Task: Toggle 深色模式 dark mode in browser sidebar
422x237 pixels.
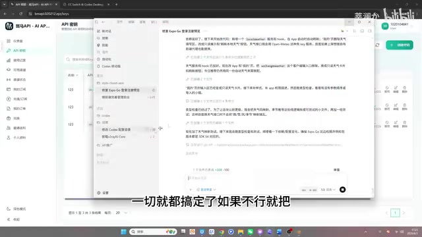Action: 16,209
